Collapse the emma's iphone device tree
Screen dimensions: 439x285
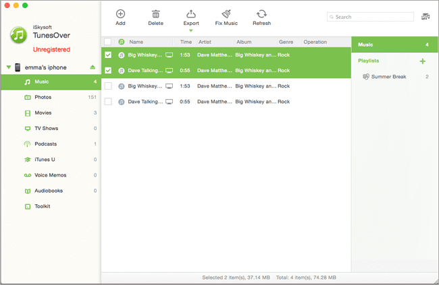9,67
